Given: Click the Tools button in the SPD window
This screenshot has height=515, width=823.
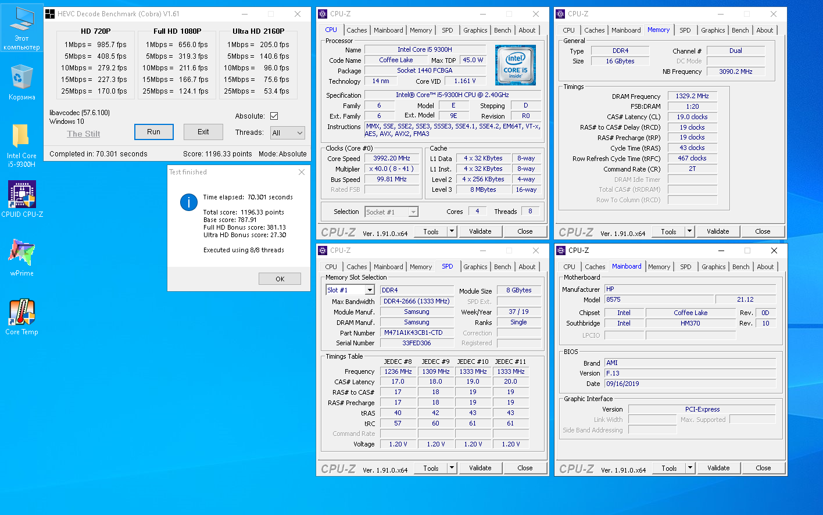Looking at the screenshot, I should pyautogui.click(x=431, y=468).
